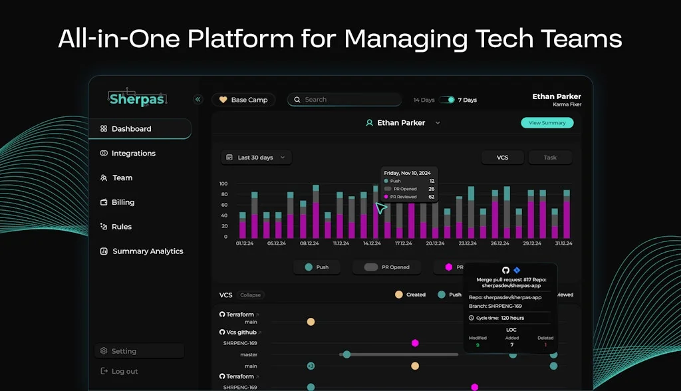Viewport: 681px width, 391px height.
Task: Open the Rules page
Action: (x=121, y=227)
